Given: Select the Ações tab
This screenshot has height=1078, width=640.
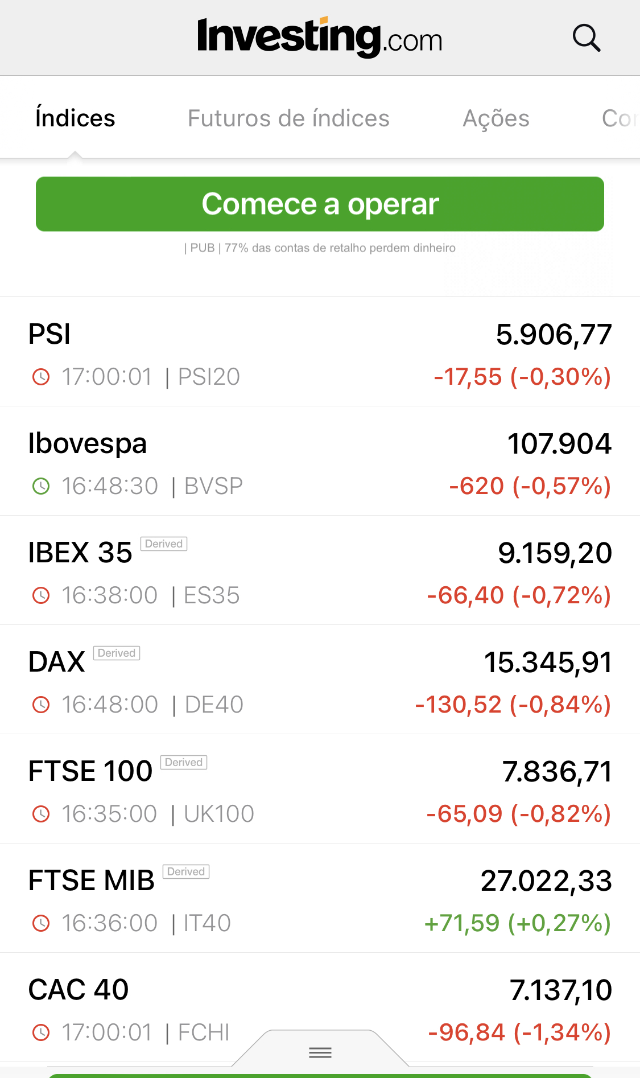Looking at the screenshot, I should (496, 118).
